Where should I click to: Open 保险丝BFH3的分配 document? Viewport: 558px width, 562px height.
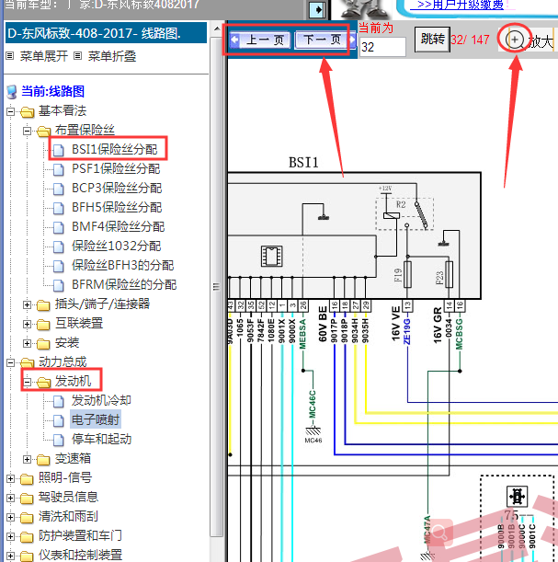tap(122, 265)
